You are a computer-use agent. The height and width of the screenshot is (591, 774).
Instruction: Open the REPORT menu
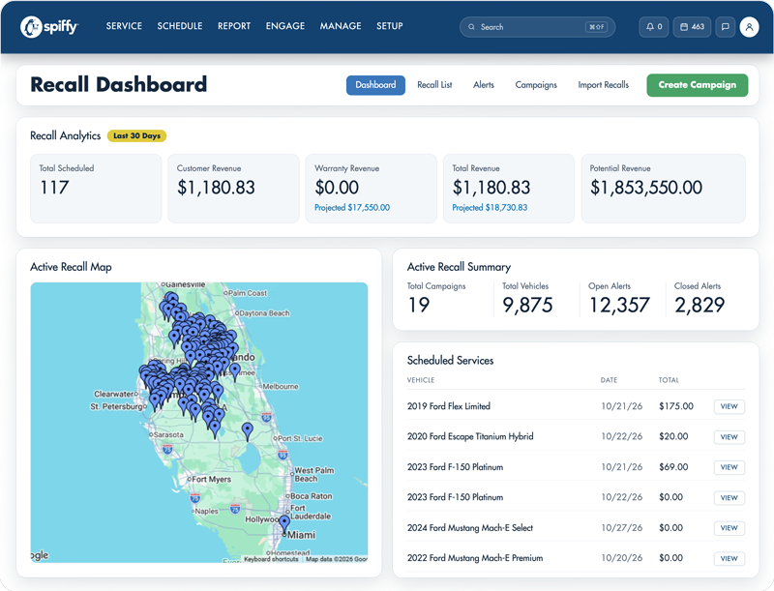click(234, 26)
